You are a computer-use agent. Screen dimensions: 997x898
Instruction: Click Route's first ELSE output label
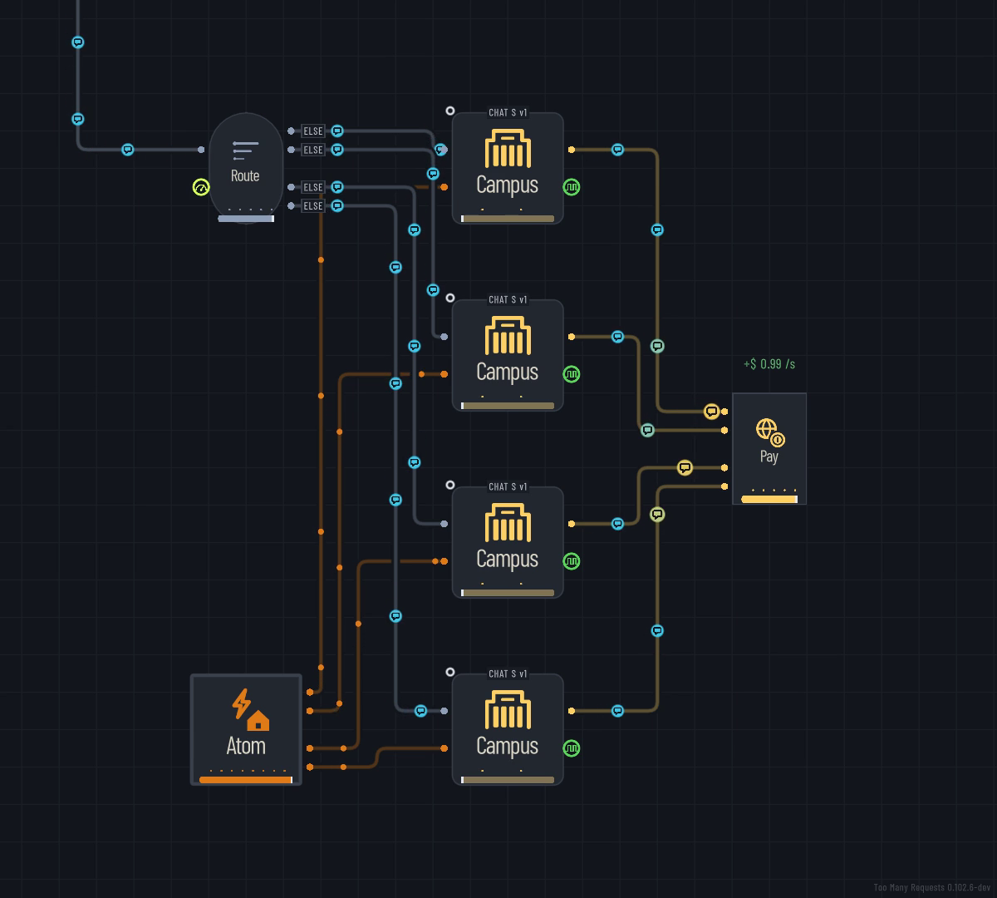coord(313,131)
